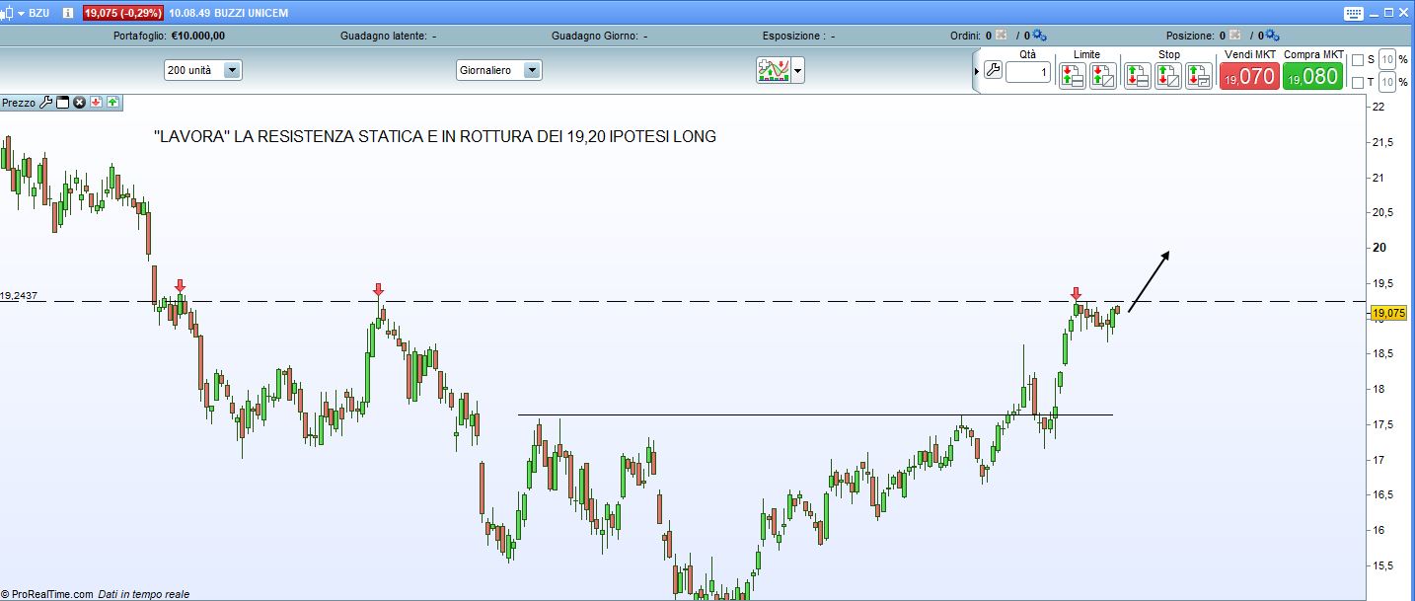This screenshot has width=1415, height=601.
Task: Click the ProRealTime.com link at bottom left
Action: [53, 594]
